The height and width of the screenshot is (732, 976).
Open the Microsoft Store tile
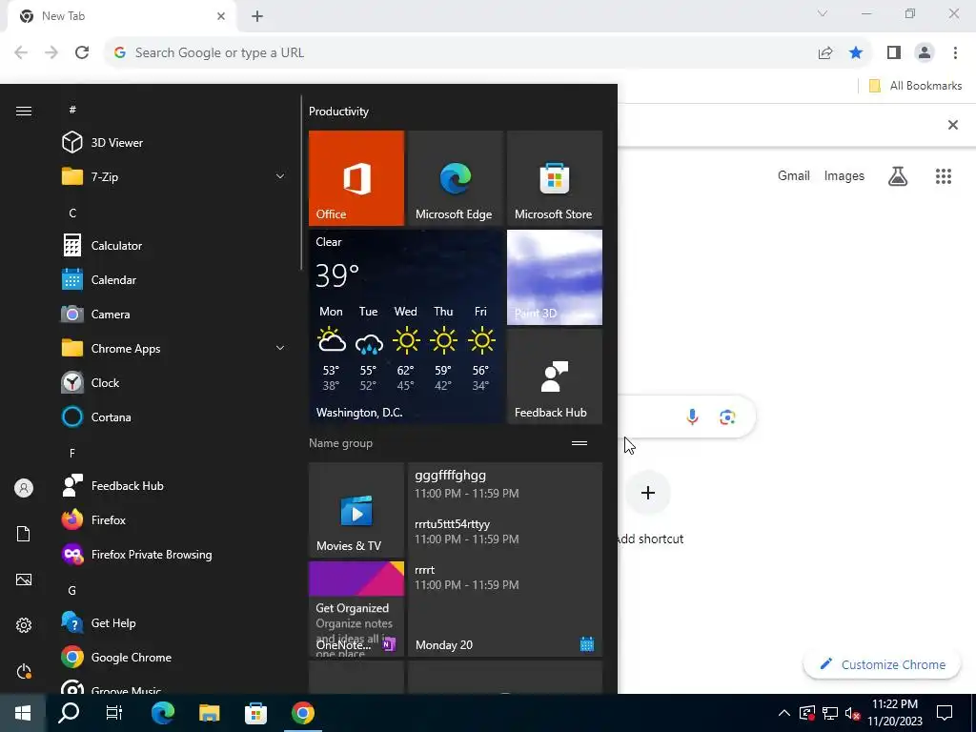[x=555, y=178]
